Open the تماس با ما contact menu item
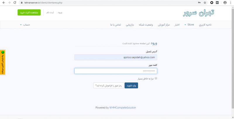 (115, 25)
